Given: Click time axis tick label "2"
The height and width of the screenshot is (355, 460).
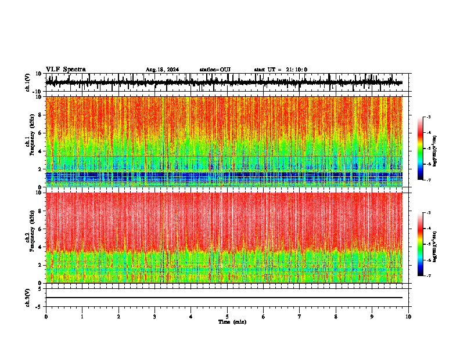Looking at the screenshot, I should point(118,317).
